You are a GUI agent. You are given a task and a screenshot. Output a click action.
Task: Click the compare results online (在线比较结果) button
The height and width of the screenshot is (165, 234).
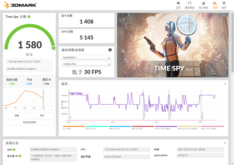(29, 122)
